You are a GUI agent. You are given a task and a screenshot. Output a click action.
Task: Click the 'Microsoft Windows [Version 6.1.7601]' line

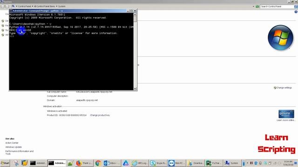tap(37, 14)
